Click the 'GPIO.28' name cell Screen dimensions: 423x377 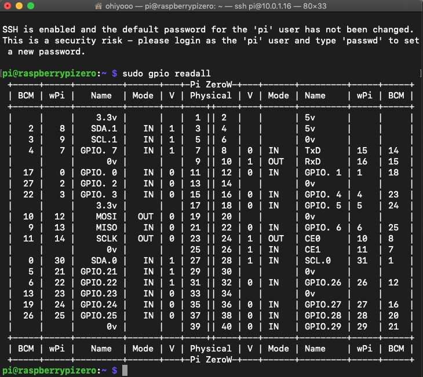[323, 316]
